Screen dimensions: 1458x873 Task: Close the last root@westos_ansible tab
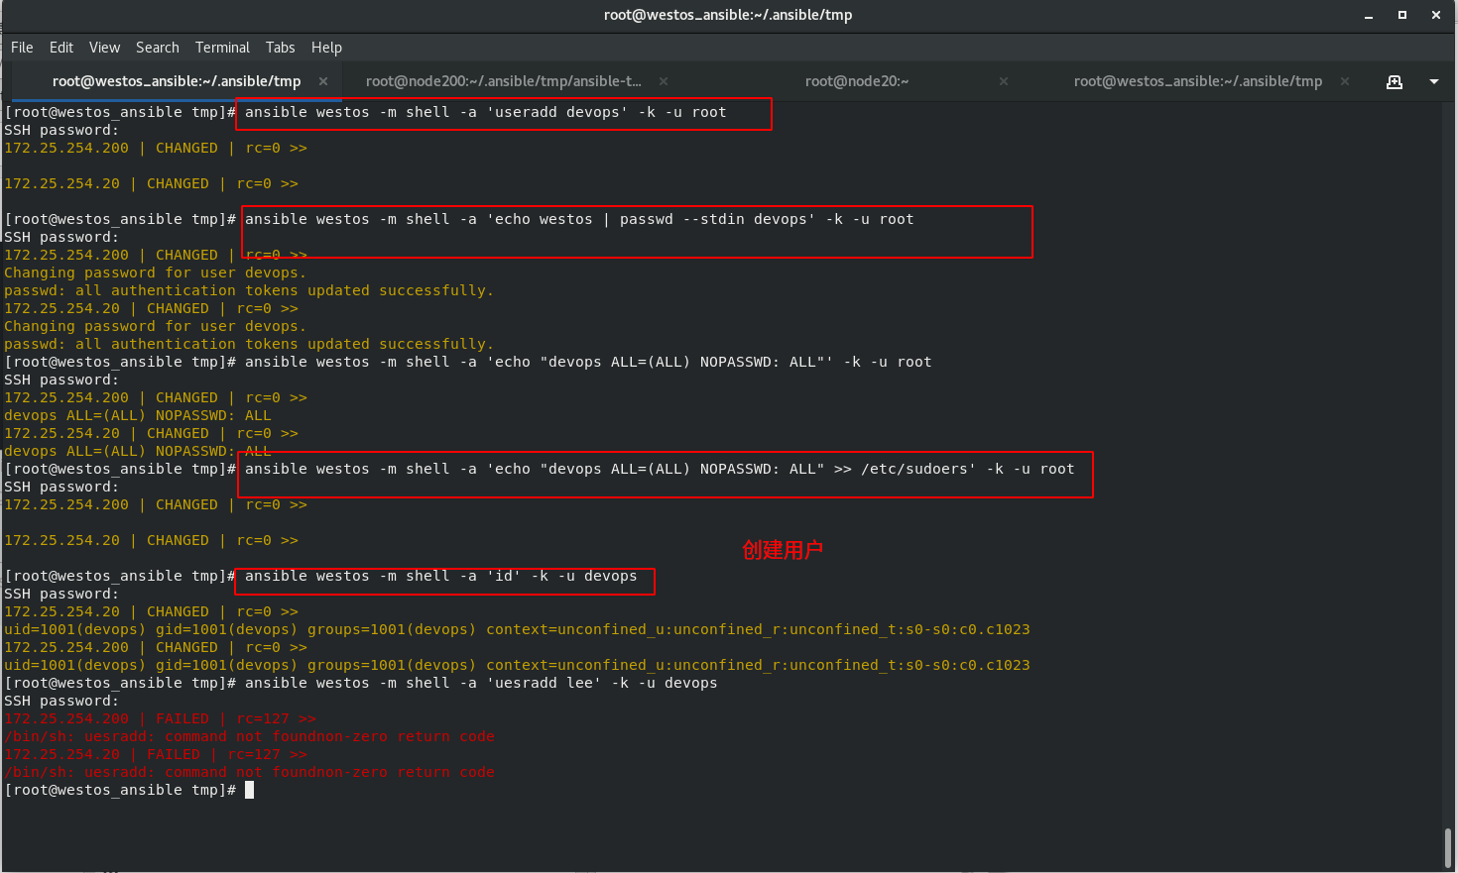(1345, 81)
